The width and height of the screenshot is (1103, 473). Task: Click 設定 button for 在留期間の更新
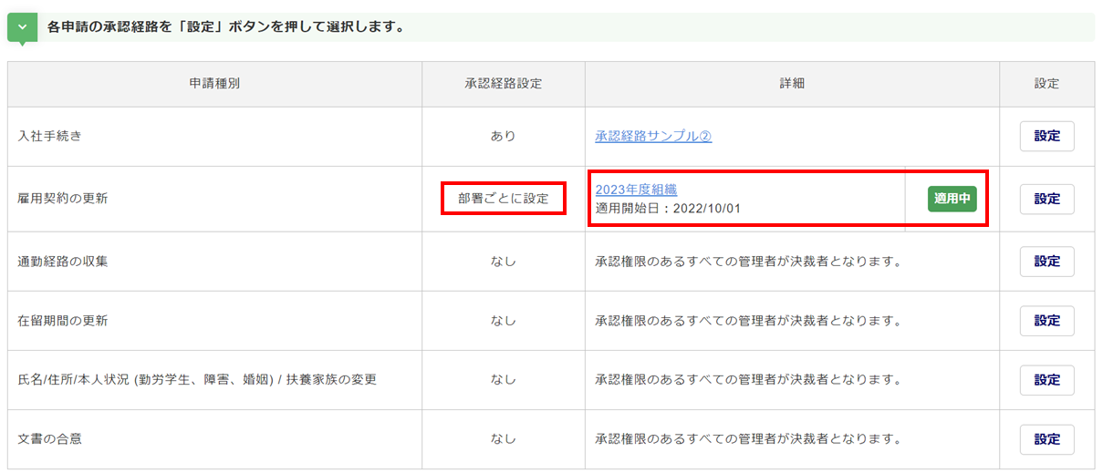pos(1046,321)
